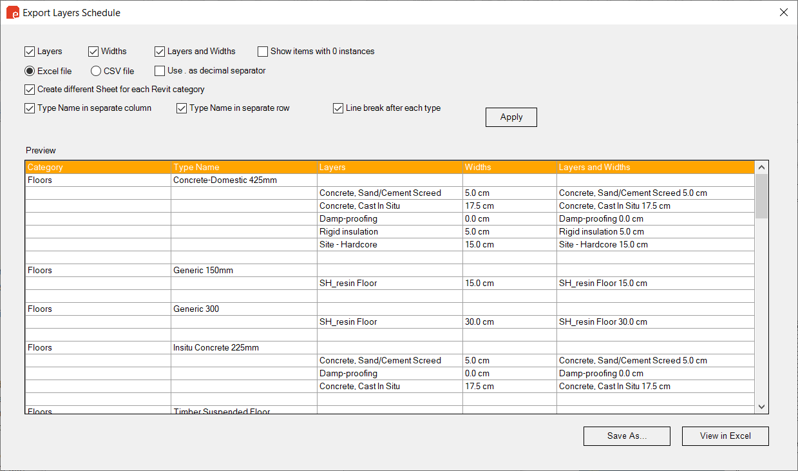Uncheck Layers and Widths option
The image size is (798, 471).
pos(160,51)
